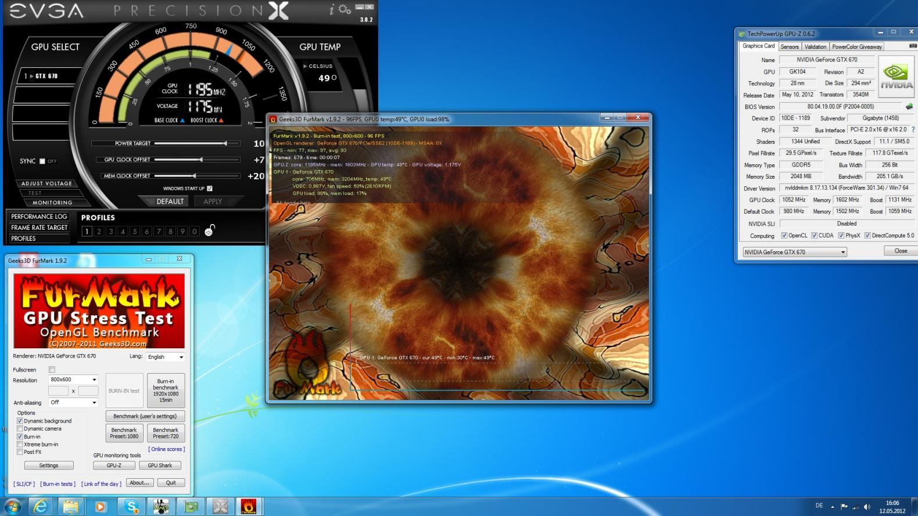The width and height of the screenshot is (918, 516).
Task: Open the Resolution dropdown showing 800x600
Action: click(73, 380)
